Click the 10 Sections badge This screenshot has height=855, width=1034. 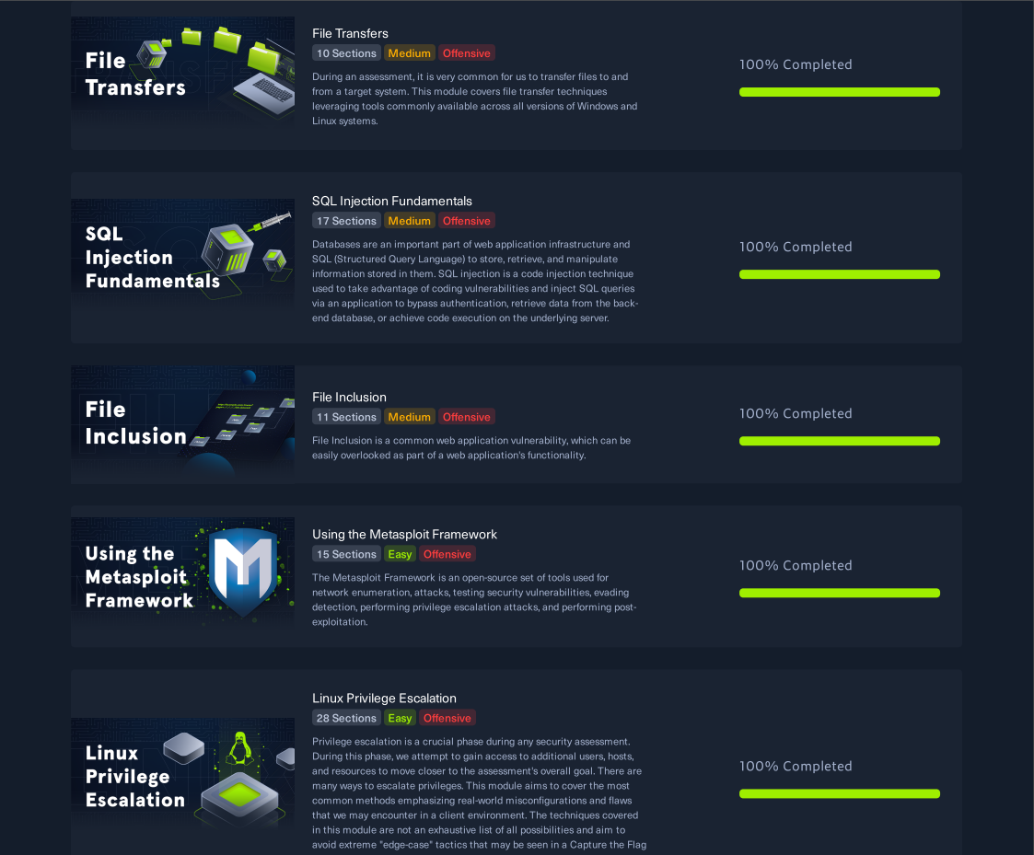tap(346, 53)
